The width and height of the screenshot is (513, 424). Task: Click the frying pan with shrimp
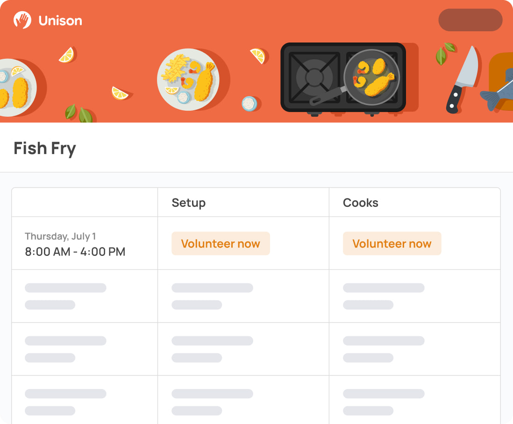(371, 77)
